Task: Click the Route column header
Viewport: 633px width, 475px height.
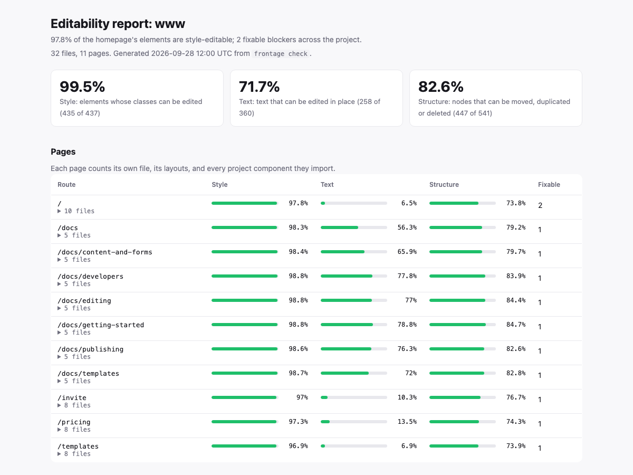Action: click(66, 185)
